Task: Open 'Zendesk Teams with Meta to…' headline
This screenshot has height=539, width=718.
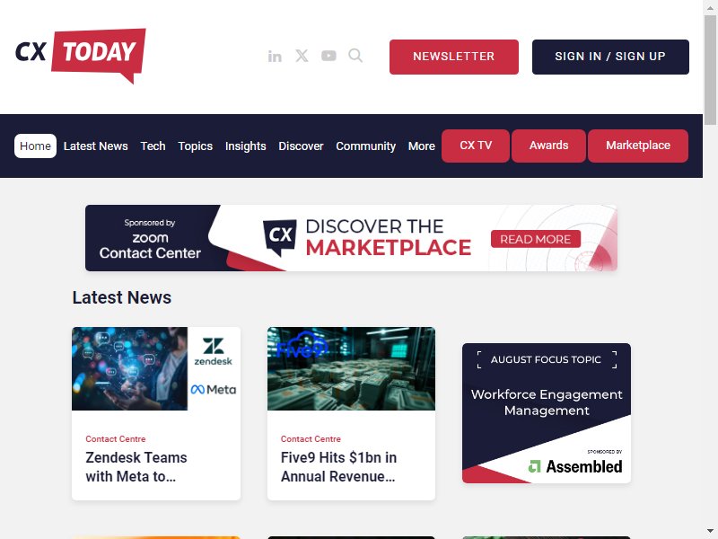Action: click(x=136, y=467)
